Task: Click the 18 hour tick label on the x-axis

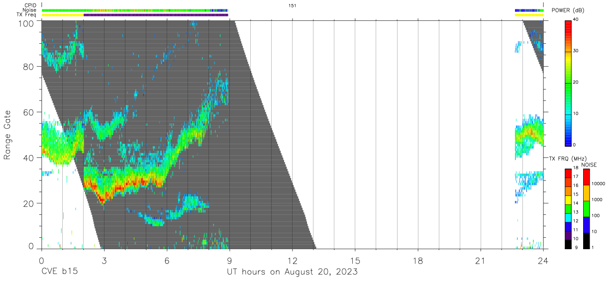Action: (x=418, y=261)
